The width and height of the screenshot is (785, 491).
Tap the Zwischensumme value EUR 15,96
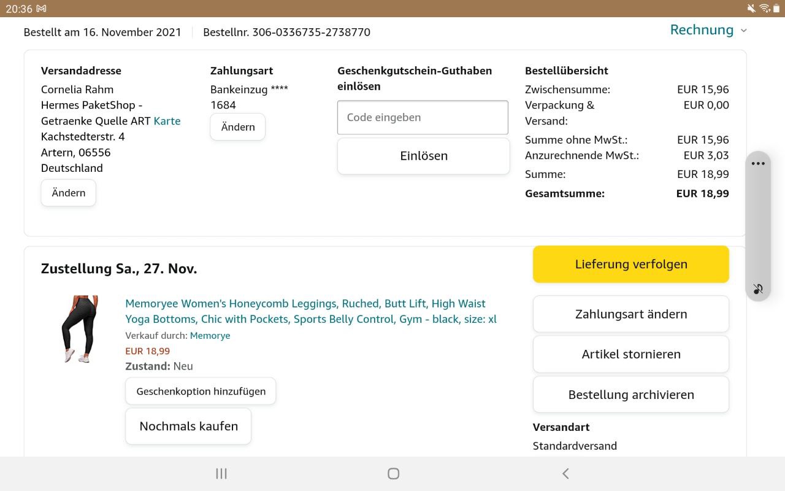[x=703, y=90]
